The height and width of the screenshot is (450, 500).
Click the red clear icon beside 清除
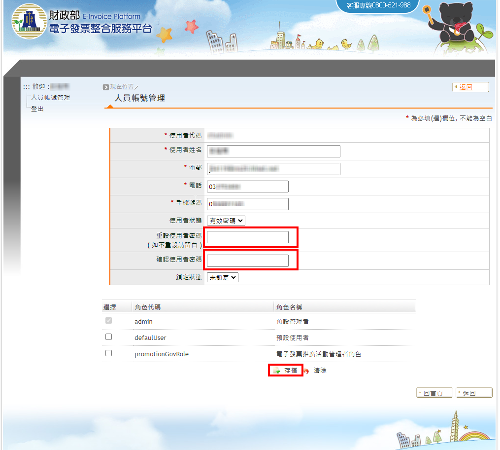(x=306, y=371)
